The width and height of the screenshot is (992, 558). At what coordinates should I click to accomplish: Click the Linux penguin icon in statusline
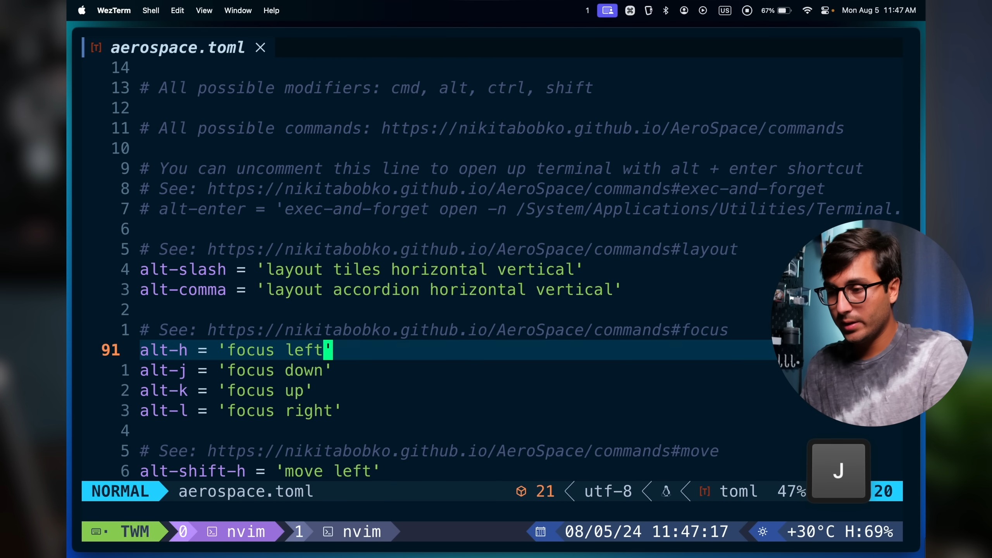(x=666, y=491)
